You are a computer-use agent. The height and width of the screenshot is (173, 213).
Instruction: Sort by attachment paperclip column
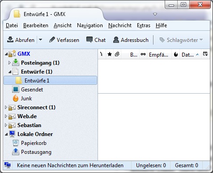[117, 54]
